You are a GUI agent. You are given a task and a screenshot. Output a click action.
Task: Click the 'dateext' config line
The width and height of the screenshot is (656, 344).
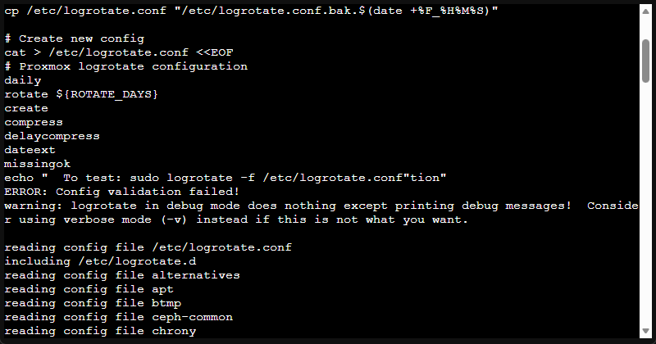point(30,150)
